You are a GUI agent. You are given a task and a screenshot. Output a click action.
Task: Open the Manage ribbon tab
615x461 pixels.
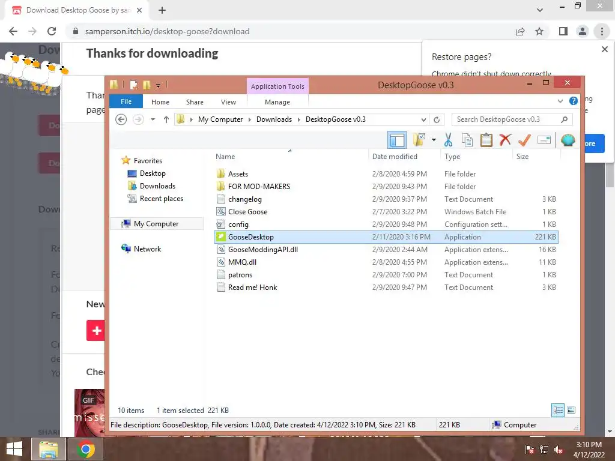[277, 102]
